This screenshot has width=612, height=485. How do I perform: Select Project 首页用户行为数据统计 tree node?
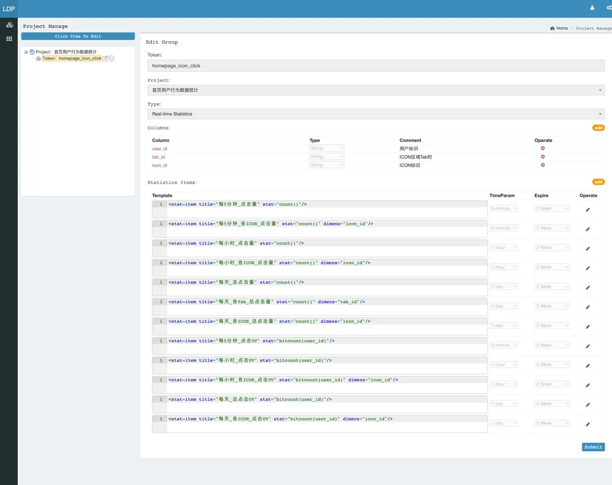pyautogui.click(x=66, y=52)
